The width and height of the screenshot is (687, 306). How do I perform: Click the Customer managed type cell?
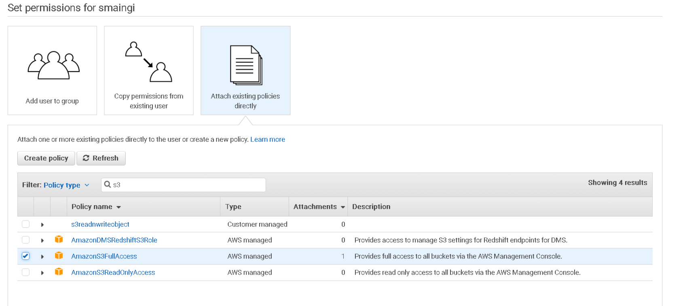point(257,224)
